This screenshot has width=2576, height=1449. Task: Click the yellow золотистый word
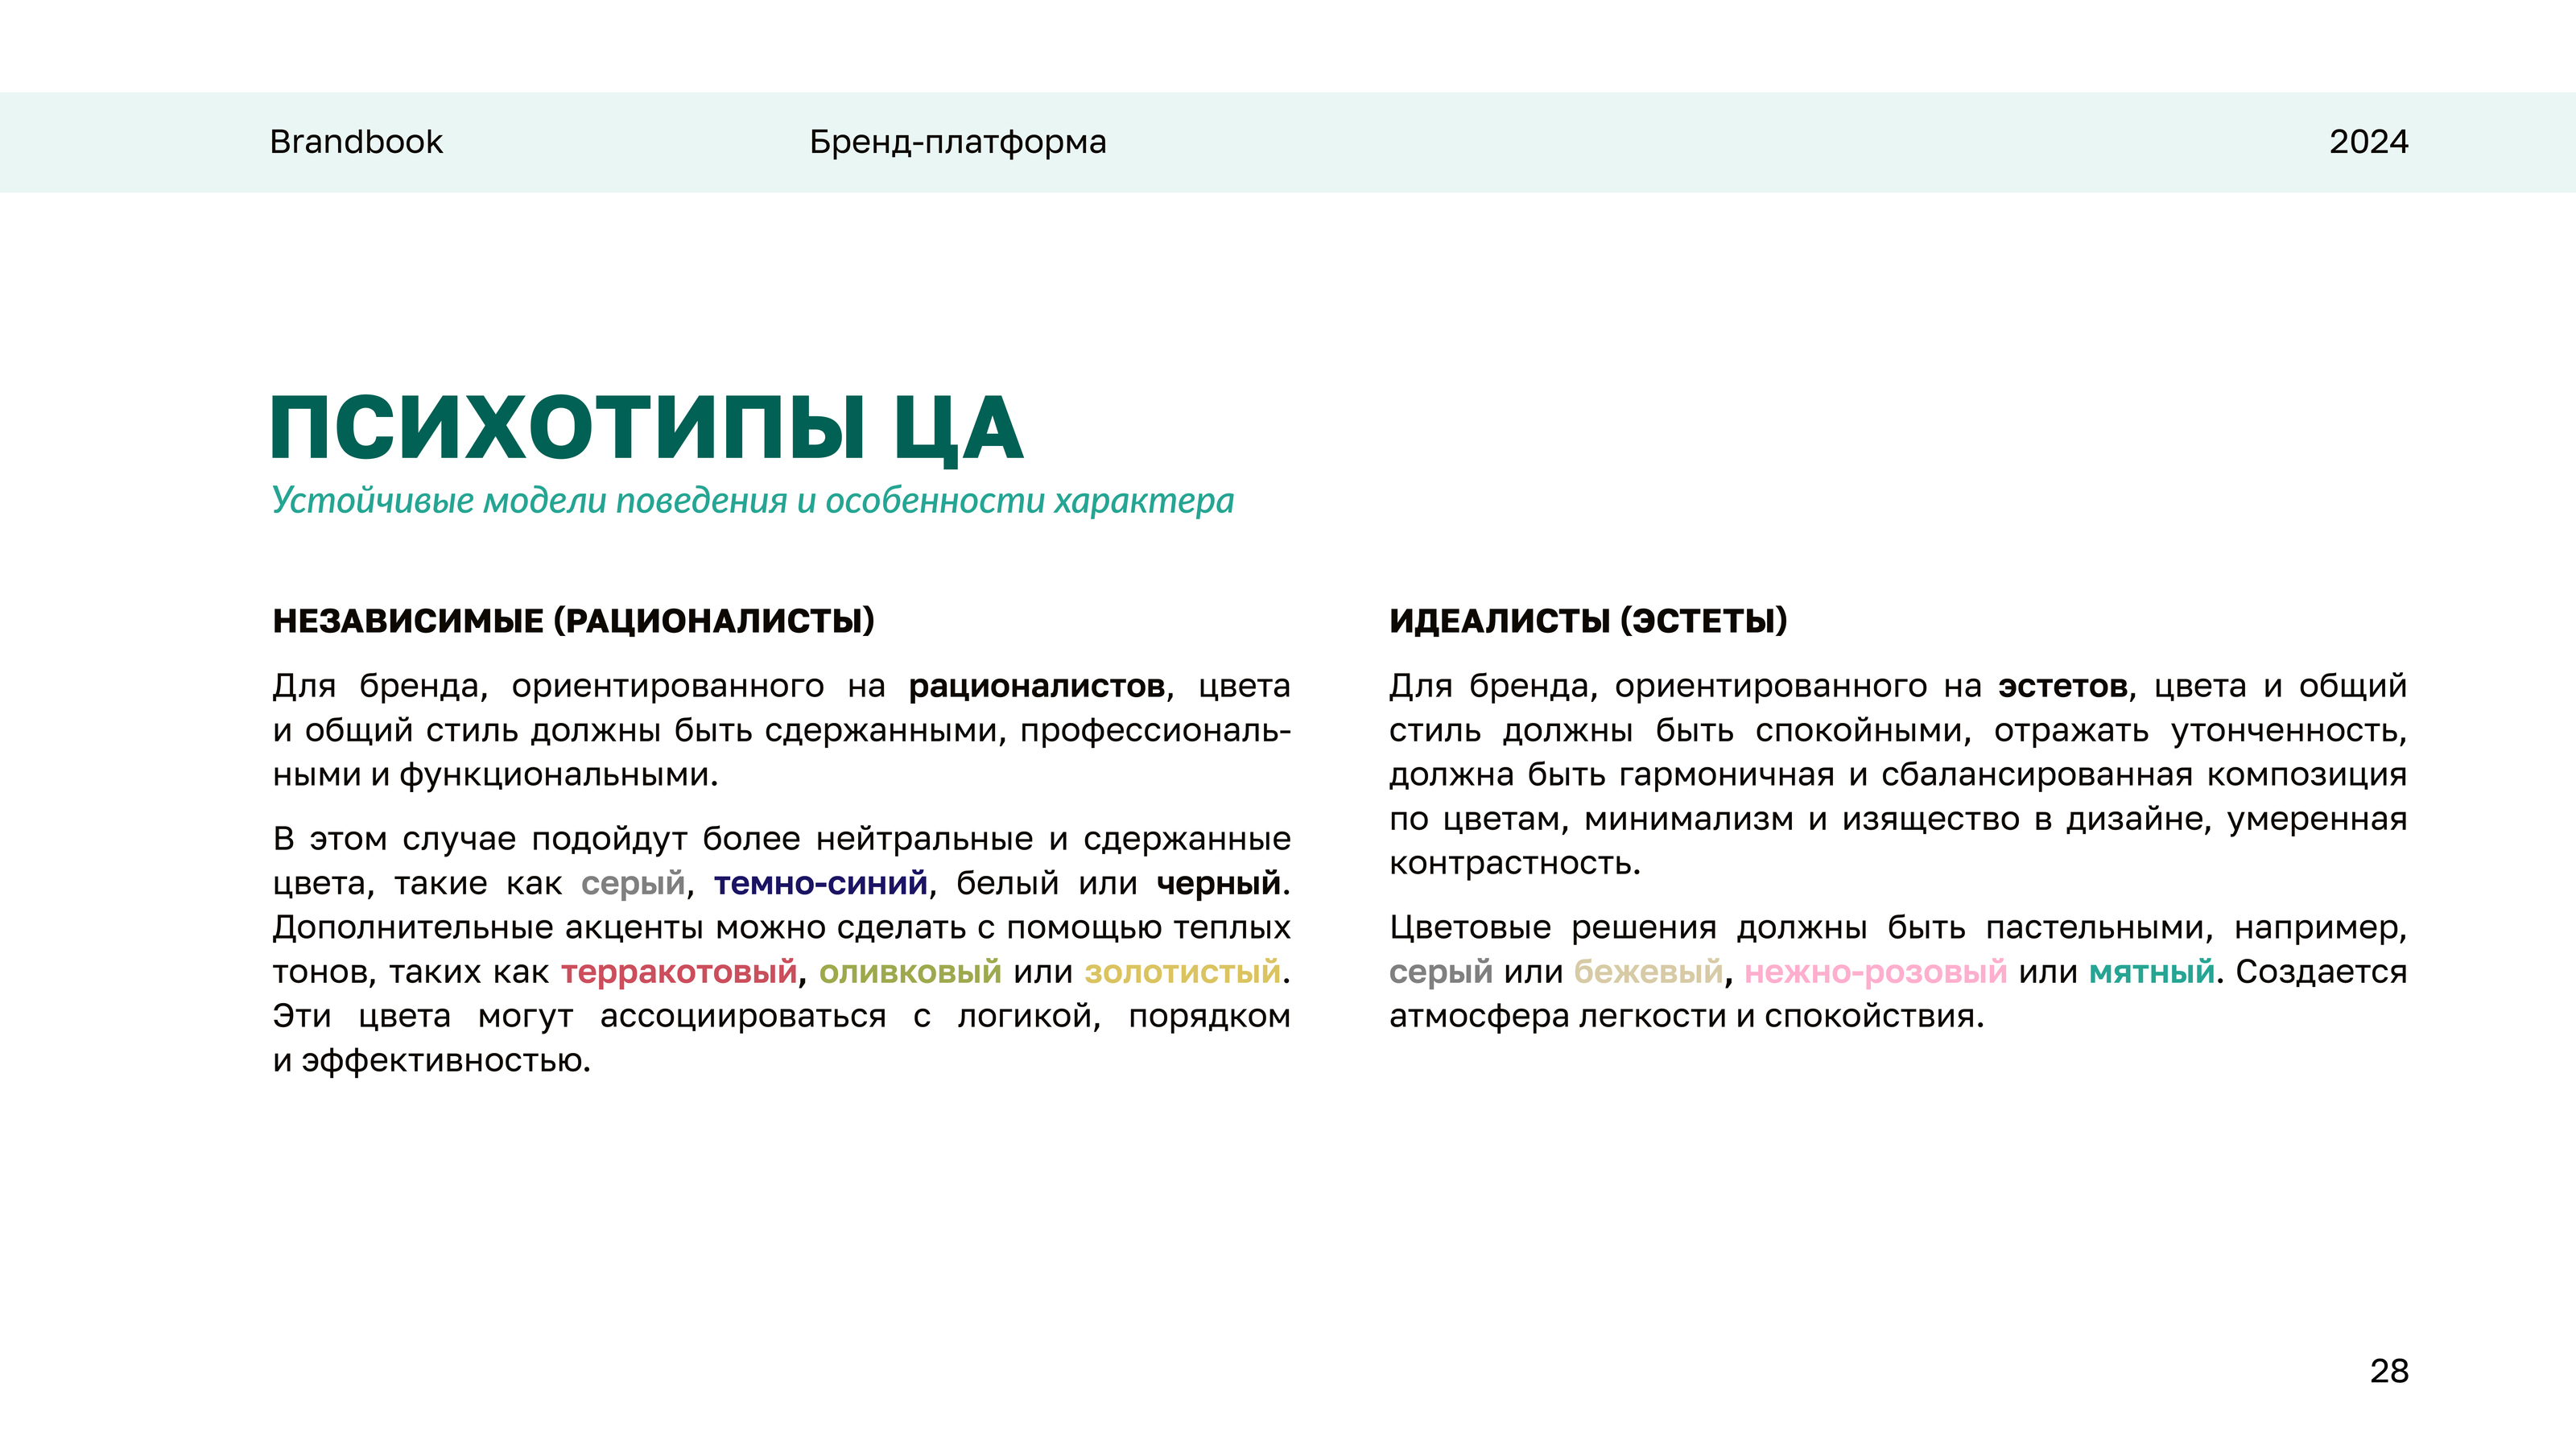pos(1182,972)
